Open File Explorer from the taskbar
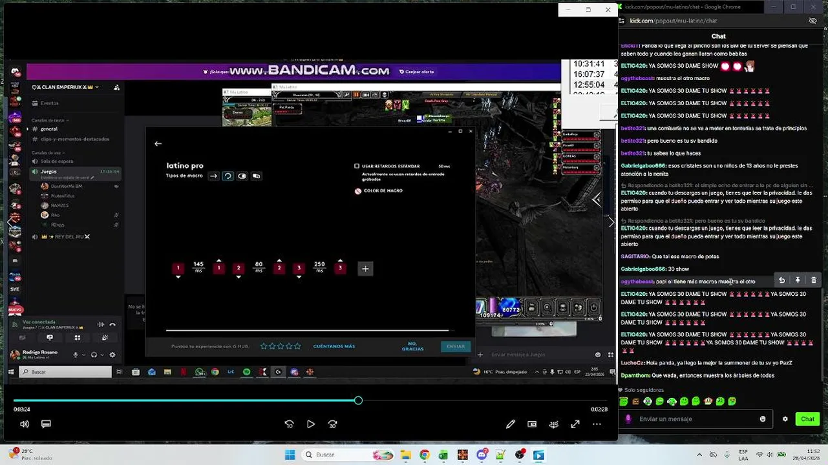The image size is (828, 465). [405, 455]
